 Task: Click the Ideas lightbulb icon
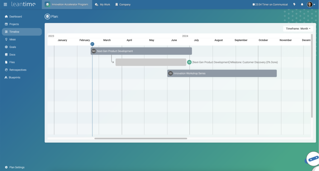tap(6, 39)
